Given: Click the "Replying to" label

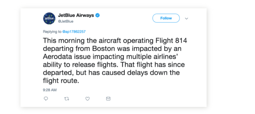Looking at the screenshot, I should point(52,32).
